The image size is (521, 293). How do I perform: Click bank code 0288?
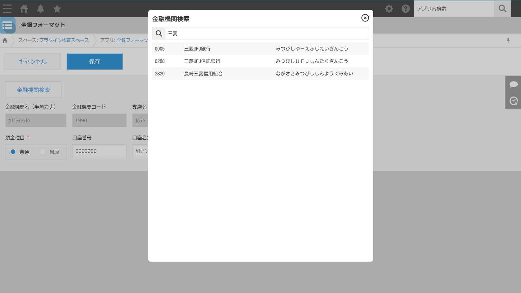(160, 61)
